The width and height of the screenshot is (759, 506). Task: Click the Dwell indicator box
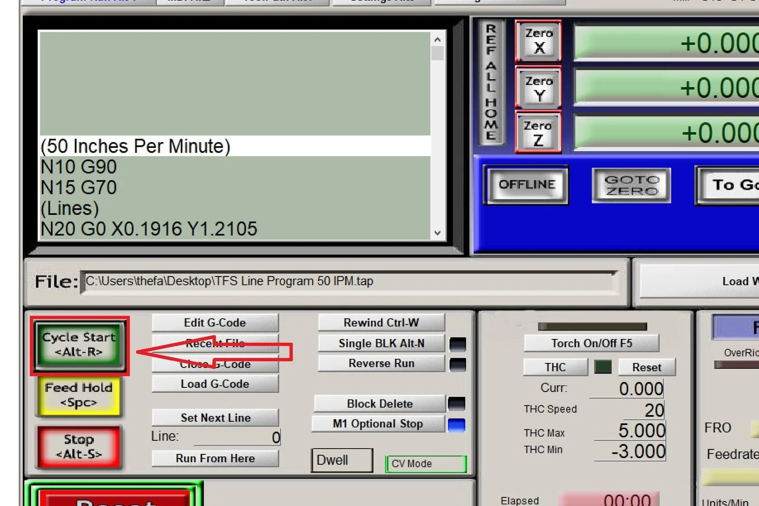342,460
